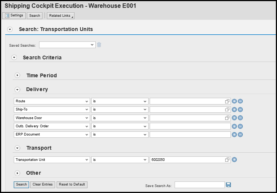Open value help for Transportation Unit field
Image resolution: width=277 pixels, height=193 pixels.
tap(227, 160)
